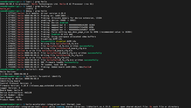191x108 pixels.
Task: Click 'Device Architecture: HAILO8' line
Action: tap(16, 93)
